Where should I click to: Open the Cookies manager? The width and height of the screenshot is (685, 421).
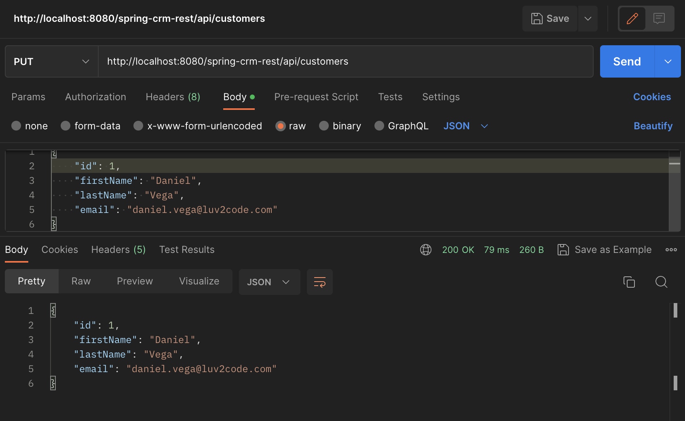pyautogui.click(x=651, y=97)
